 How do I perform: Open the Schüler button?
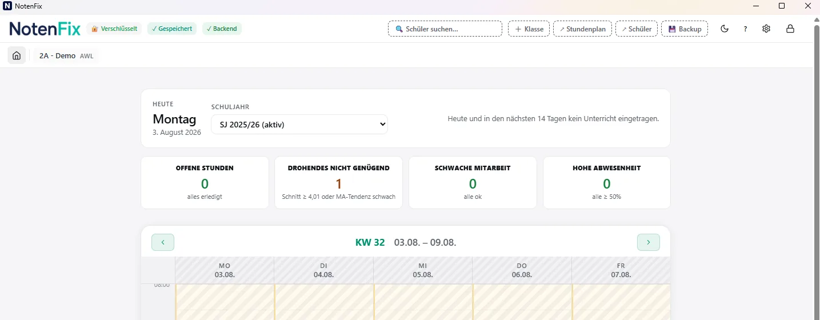637,29
